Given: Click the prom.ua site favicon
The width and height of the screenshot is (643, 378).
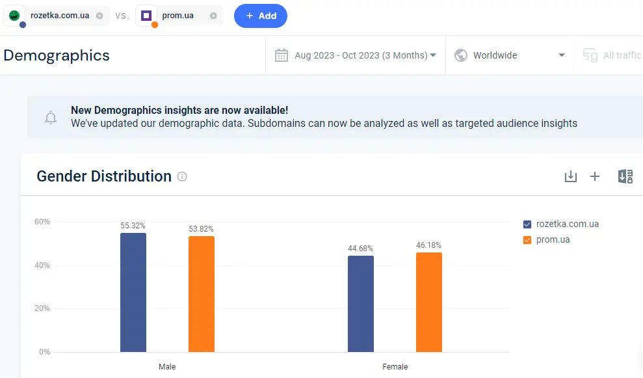Looking at the screenshot, I should click(146, 16).
